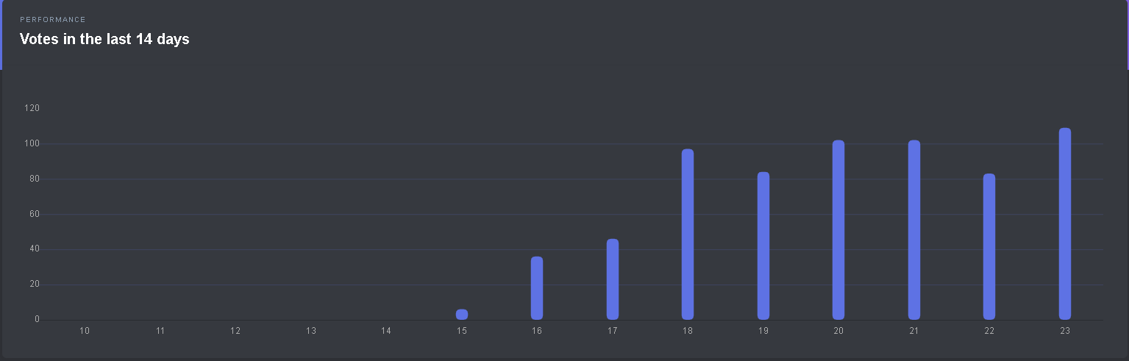Click the x-axis label 14
This screenshot has width=1129, height=361.
click(x=386, y=332)
